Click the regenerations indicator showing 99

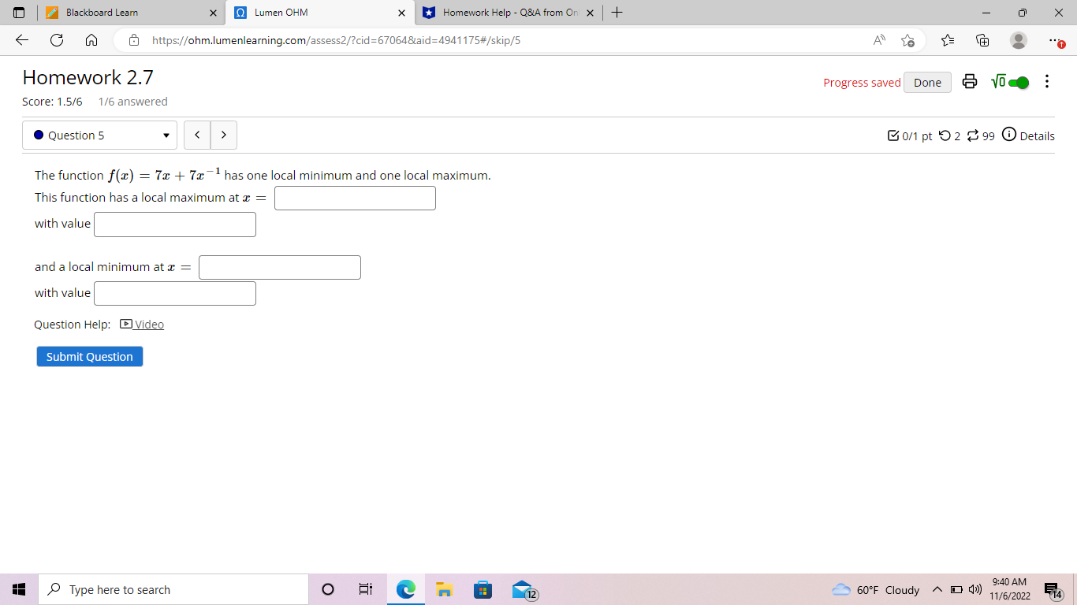(981, 135)
